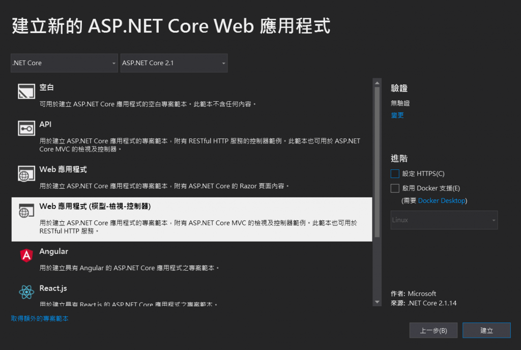521x350 pixels.
Task: Open the .NET Core framework dropdown
Action: point(64,63)
